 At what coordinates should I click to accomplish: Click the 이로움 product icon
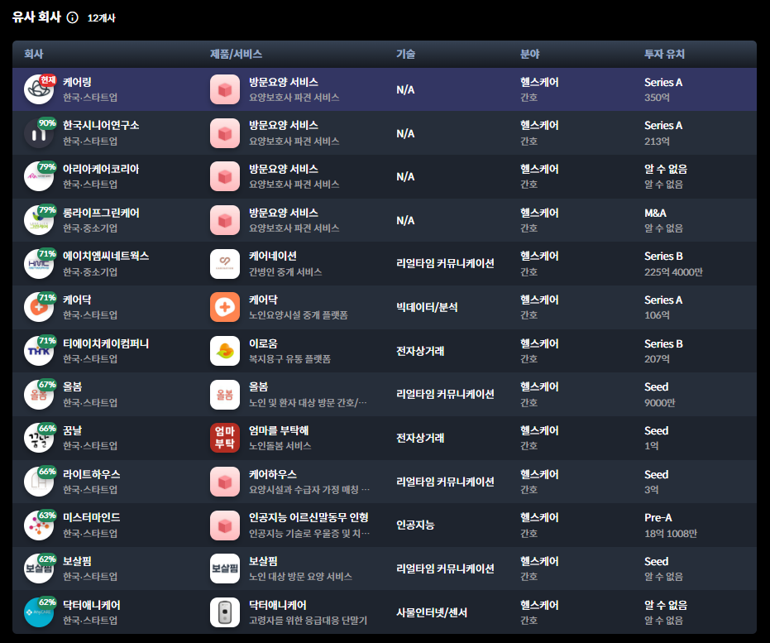point(224,350)
